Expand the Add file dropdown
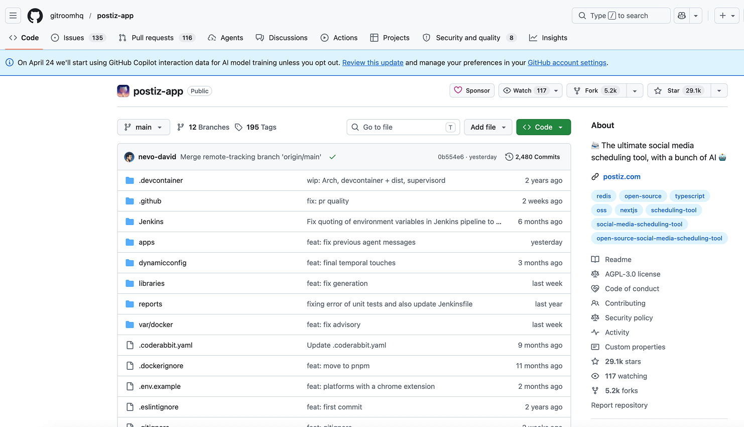Image resolution: width=744 pixels, height=427 pixels. (x=487, y=127)
